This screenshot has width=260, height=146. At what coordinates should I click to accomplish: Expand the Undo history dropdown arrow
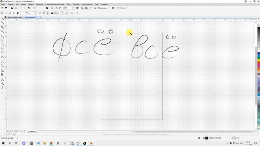[37, 8]
